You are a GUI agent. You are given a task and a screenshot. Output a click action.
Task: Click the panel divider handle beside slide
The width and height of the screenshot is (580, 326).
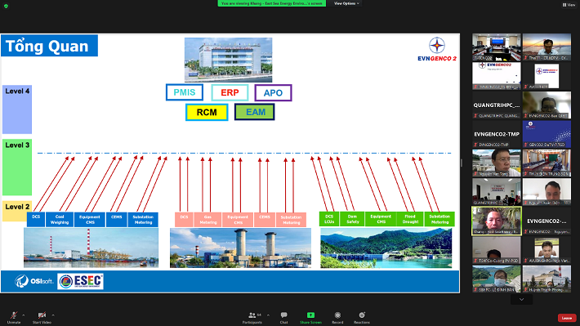click(x=462, y=163)
